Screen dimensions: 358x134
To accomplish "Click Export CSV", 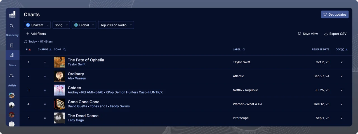I will (335, 34).
